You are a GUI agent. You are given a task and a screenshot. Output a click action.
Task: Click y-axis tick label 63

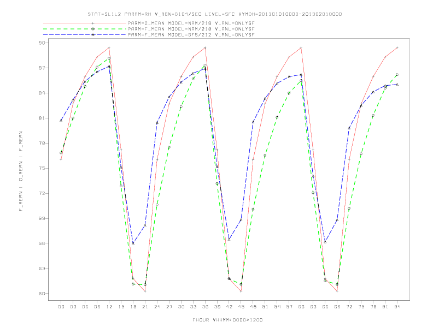[42, 268]
